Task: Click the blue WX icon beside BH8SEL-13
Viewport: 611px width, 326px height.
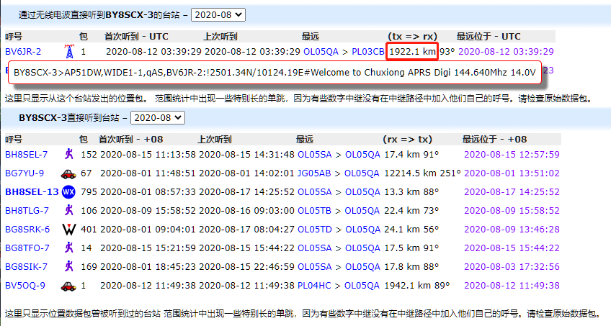Action: tap(68, 192)
